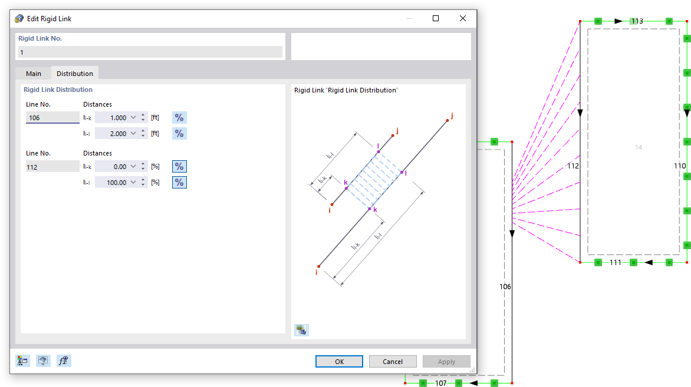The height and width of the screenshot is (387, 691).
Task: Toggle percent mode for li-l distance of line 106
Action: 179,133
